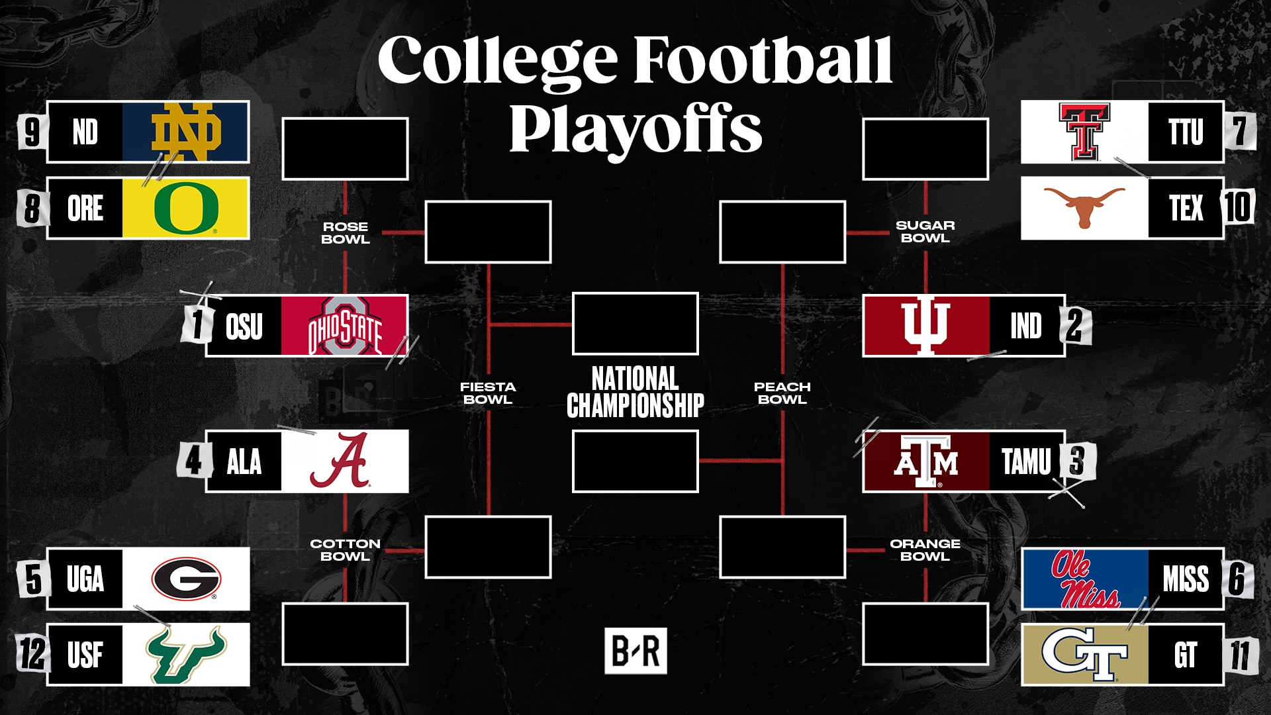Viewport: 1271px width, 715px height.
Task: Click the Notre Dame ND logo
Action: click(x=185, y=132)
